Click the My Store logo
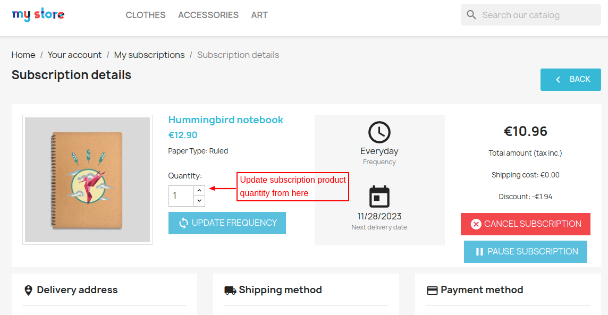 38,15
